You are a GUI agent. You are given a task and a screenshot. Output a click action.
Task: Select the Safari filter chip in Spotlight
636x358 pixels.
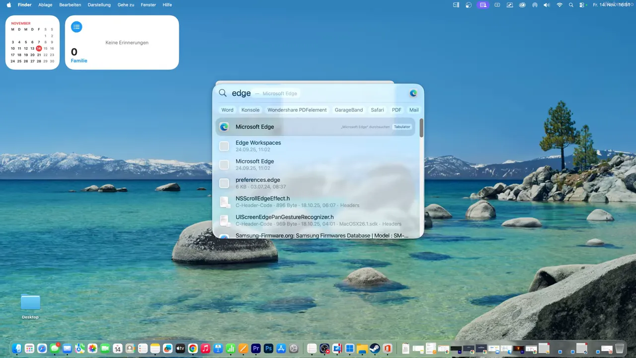click(x=377, y=110)
